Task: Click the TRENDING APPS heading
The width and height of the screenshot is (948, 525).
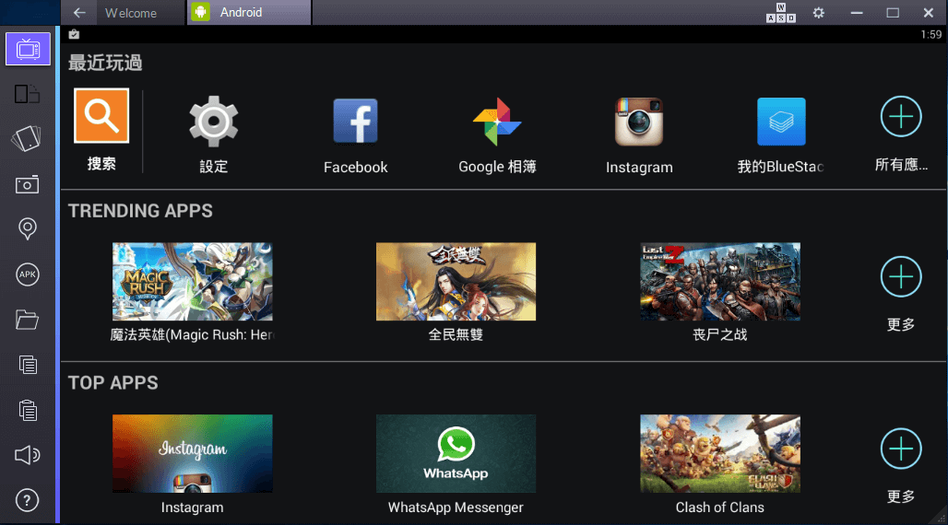Action: 140,211
